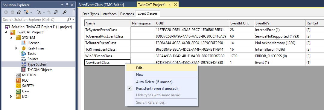This screenshot has width=324, height=110.
Task: Sort by the EventId's column header
Action: click(x=280, y=23)
